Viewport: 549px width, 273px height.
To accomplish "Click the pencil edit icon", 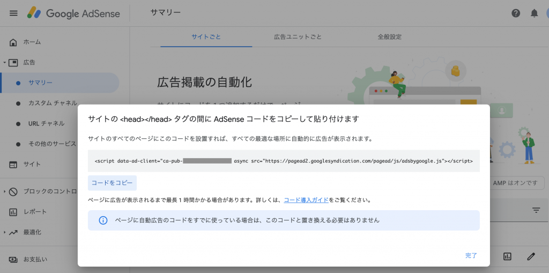I will (531, 256).
